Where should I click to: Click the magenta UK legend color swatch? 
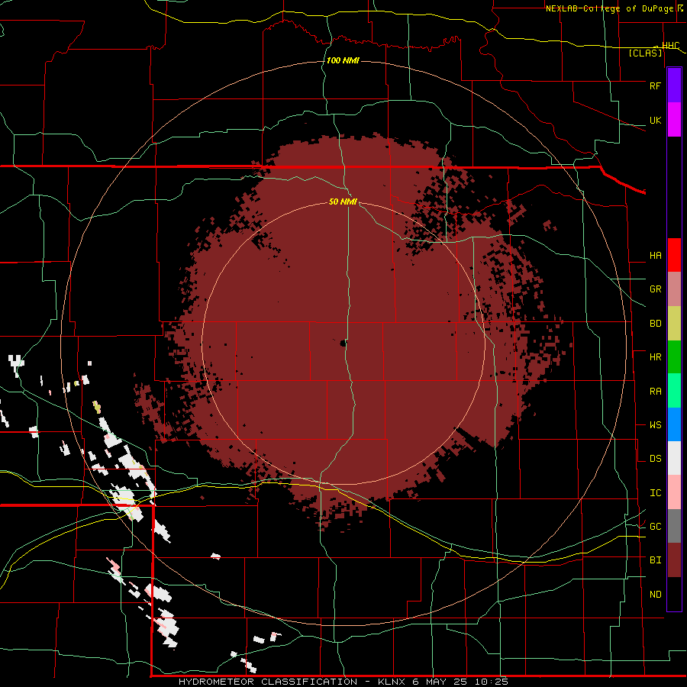(674, 120)
